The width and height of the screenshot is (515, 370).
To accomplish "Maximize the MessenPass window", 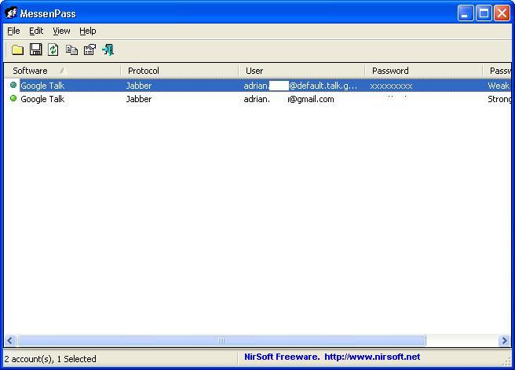I will 484,13.
